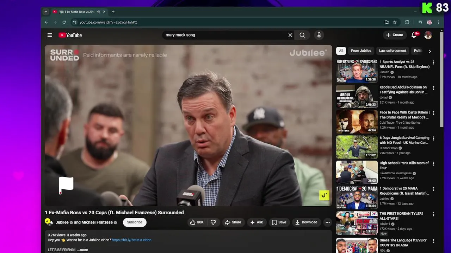Select the From Jubilee chip
The height and width of the screenshot is (253, 451).
point(361,51)
